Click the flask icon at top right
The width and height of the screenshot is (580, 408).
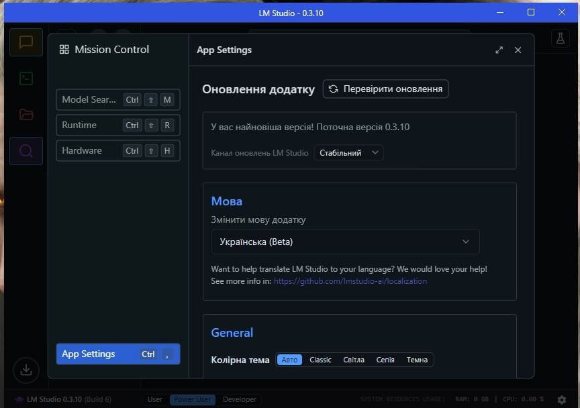tap(561, 38)
